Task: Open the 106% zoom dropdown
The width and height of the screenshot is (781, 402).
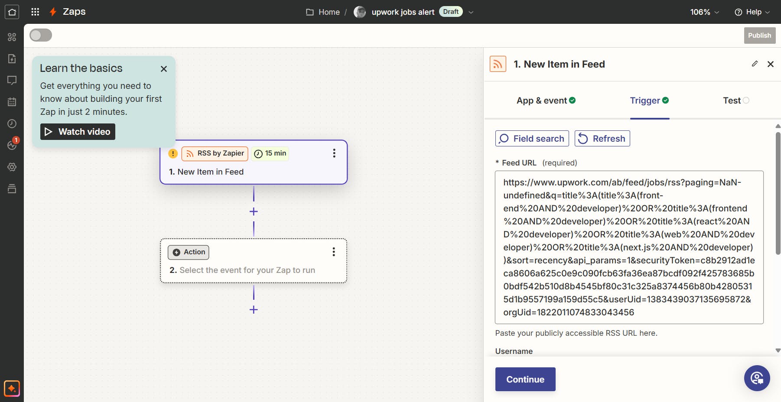Action: [704, 12]
